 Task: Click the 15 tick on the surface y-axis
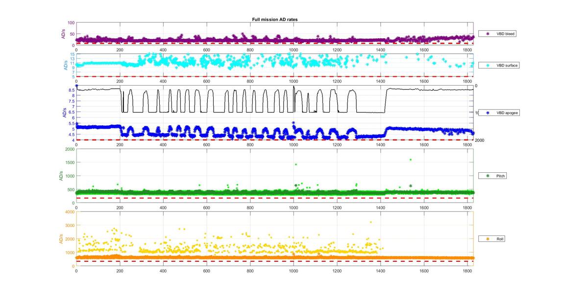[73, 54]
